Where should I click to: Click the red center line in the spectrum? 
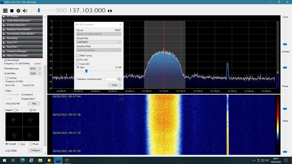[x=164, y=54]
